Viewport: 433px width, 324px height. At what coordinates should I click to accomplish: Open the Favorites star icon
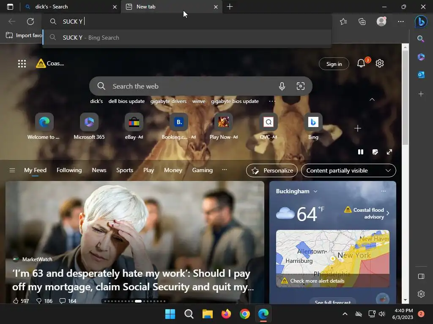point(343,22)
